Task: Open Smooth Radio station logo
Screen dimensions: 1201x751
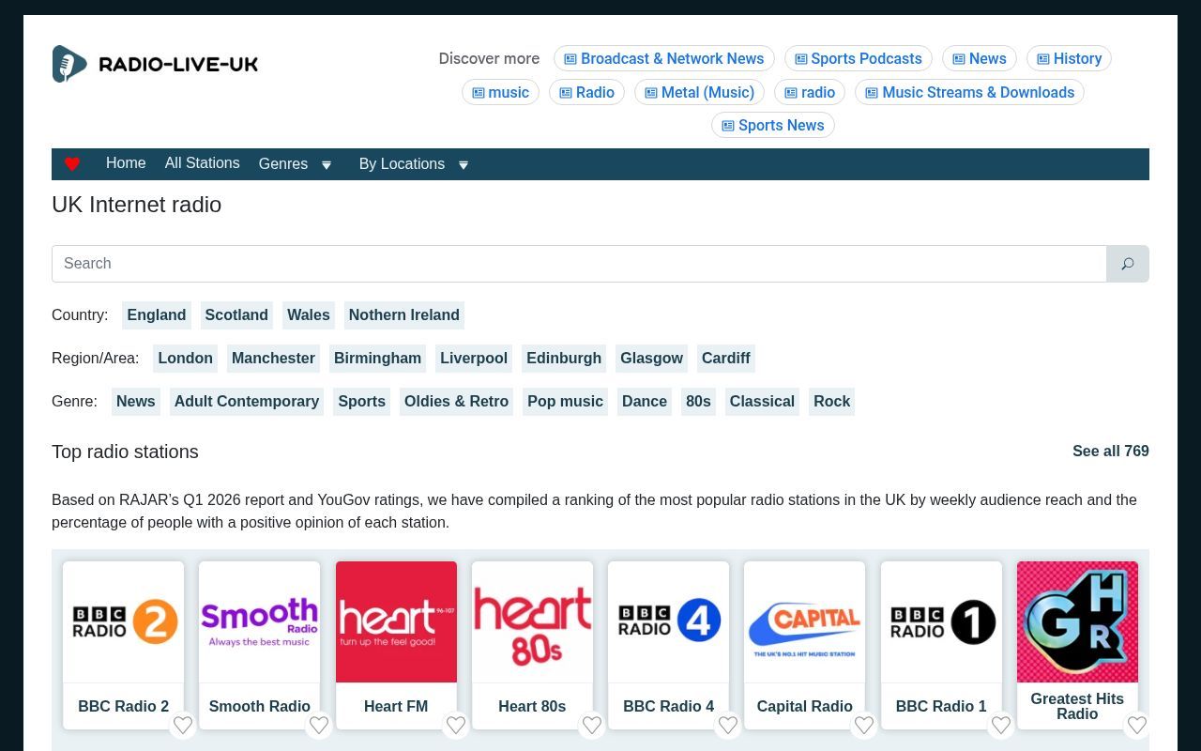Action: (260, 621)
